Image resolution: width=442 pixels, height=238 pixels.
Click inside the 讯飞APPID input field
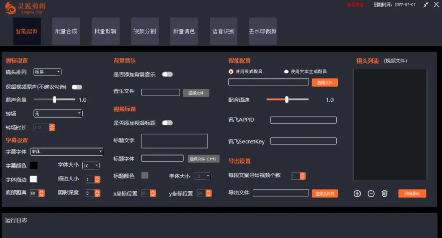point(303,120)
